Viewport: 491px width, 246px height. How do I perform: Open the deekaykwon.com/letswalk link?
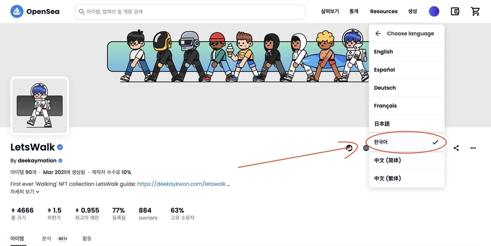point(181,184)
